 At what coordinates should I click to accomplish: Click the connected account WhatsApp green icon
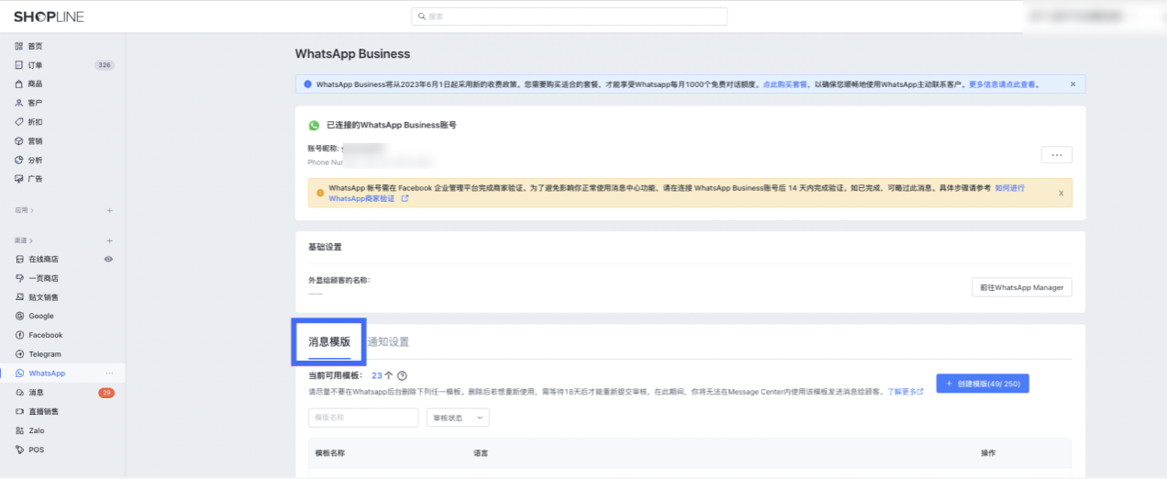[x=314, y=125]
